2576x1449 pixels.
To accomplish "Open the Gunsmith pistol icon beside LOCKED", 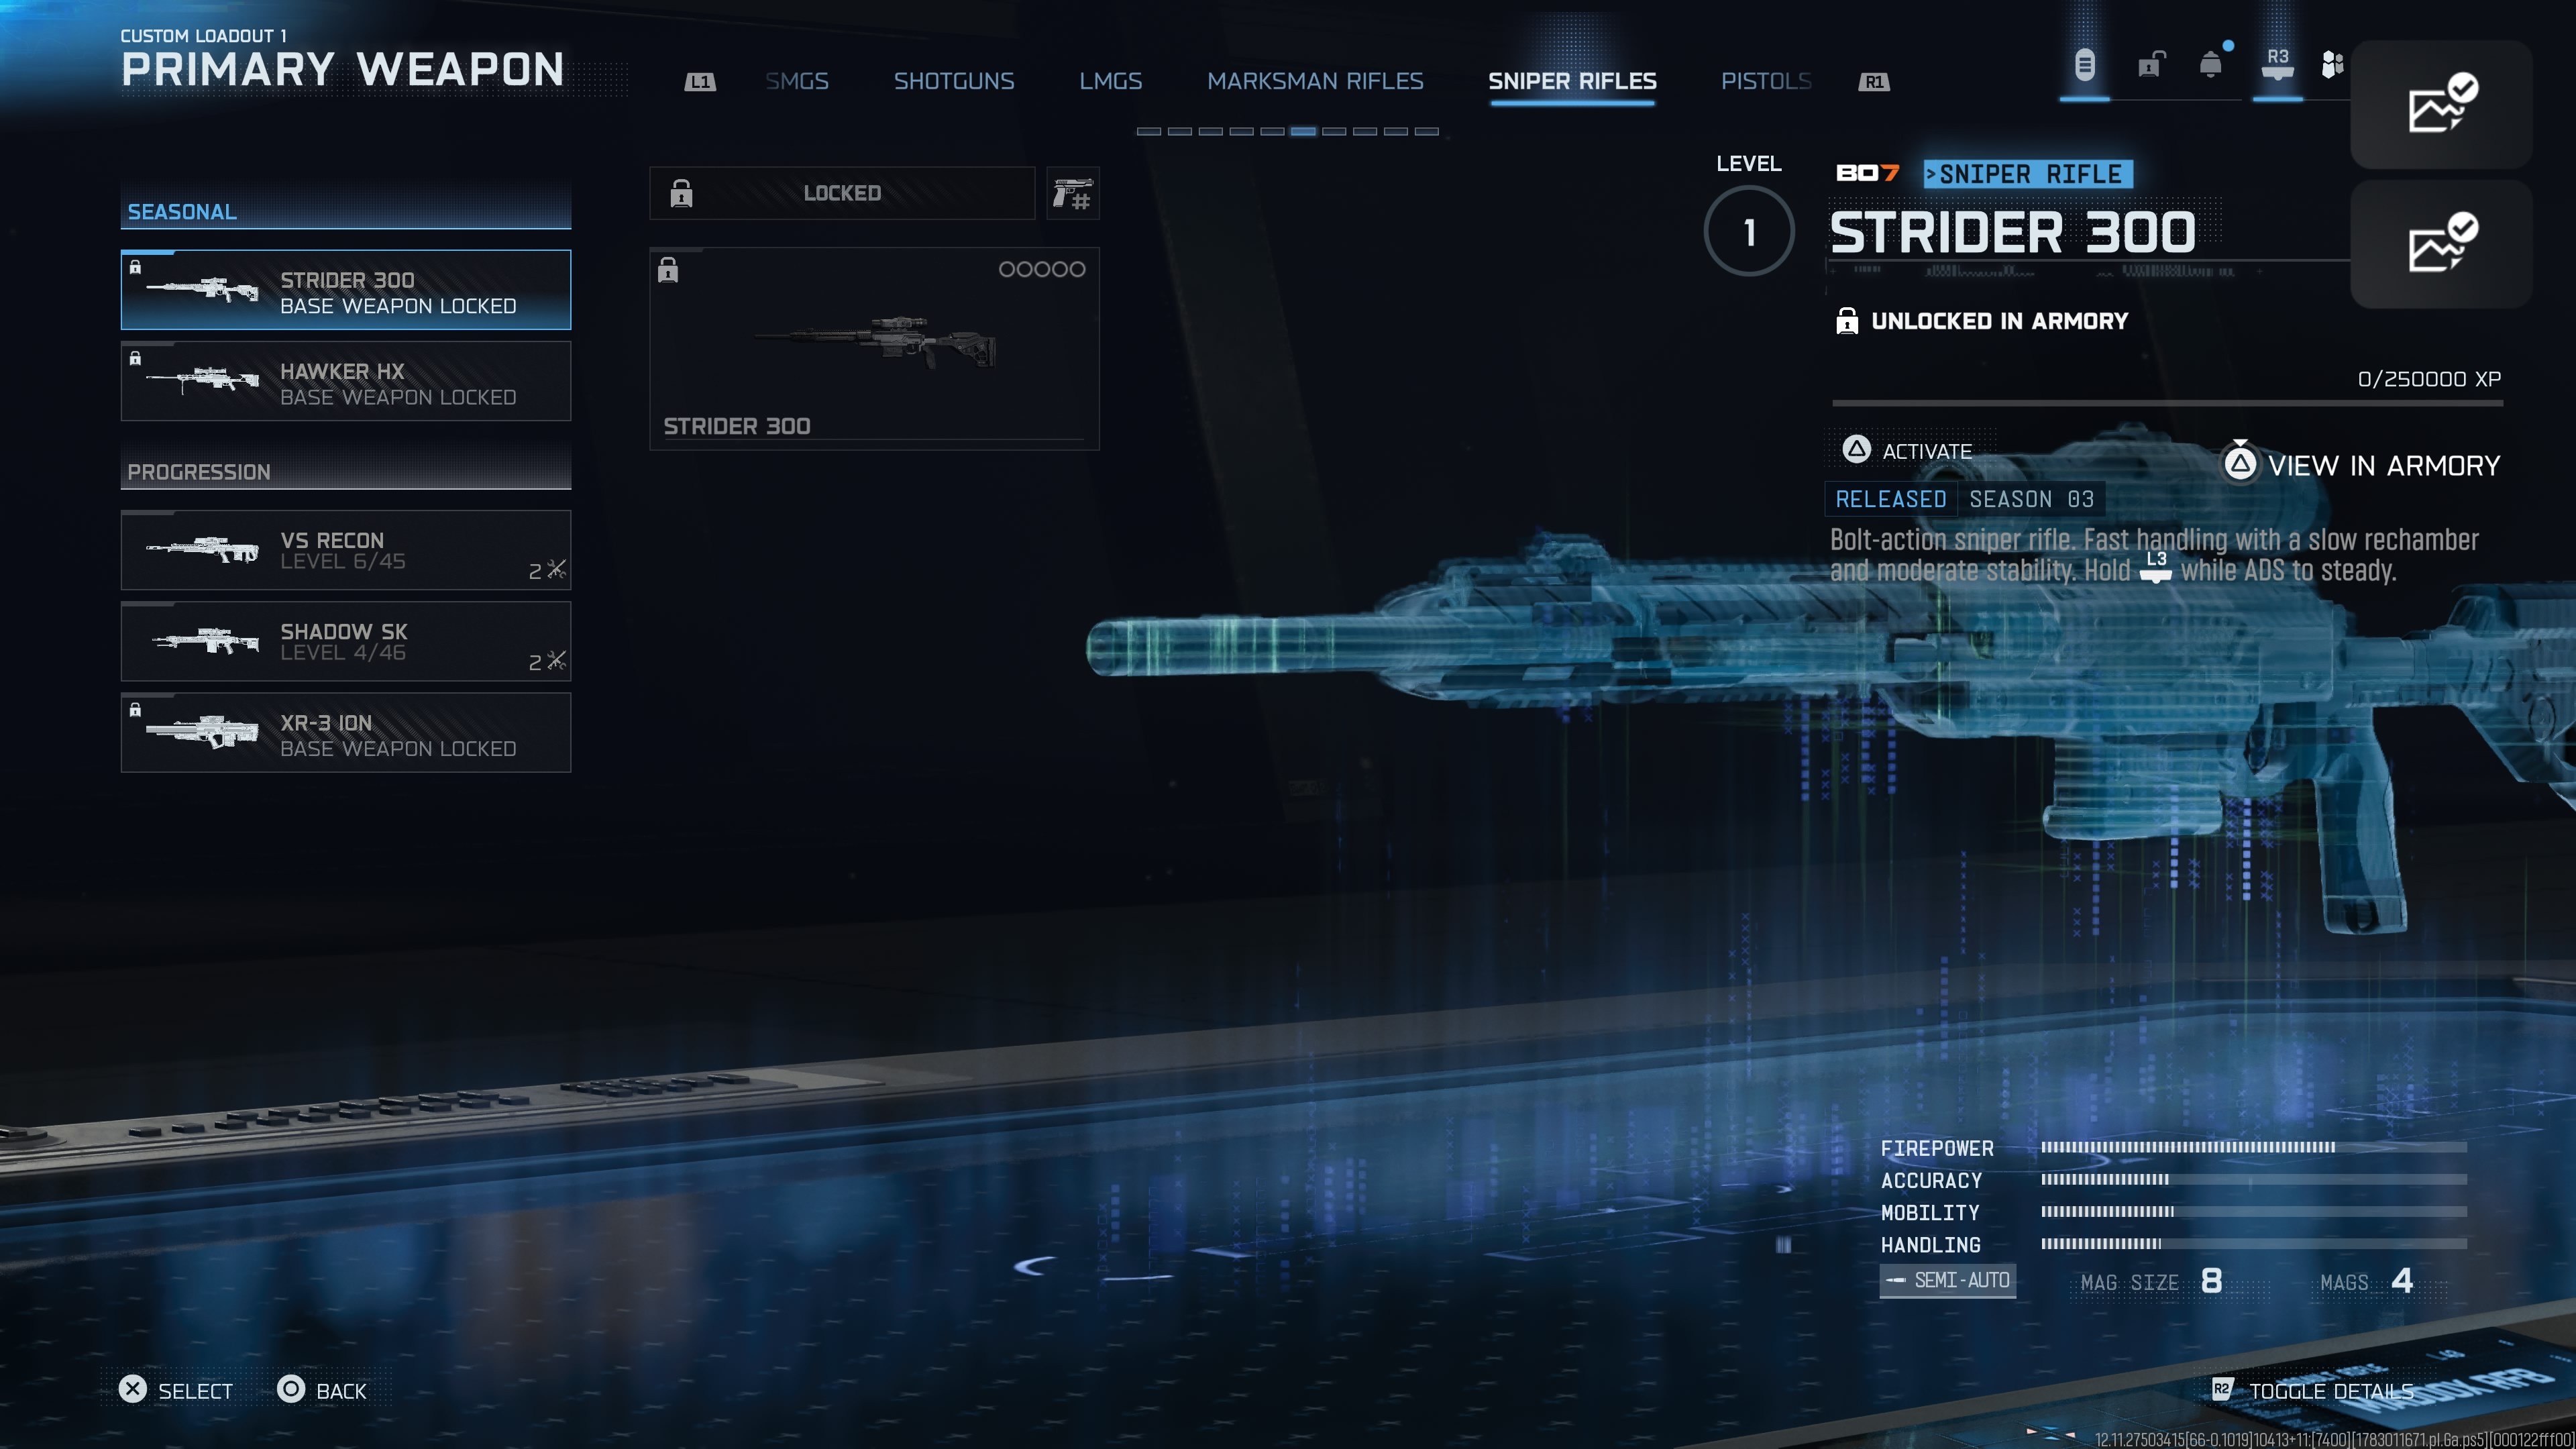I will (x=1072, y=193).
